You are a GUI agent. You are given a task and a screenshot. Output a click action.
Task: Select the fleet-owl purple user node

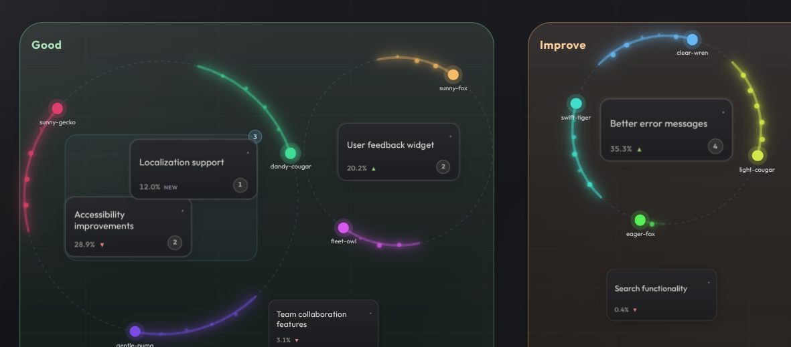click(x=344, y=227)
